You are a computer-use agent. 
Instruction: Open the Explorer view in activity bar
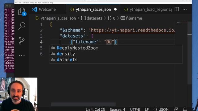pos(22,12)
